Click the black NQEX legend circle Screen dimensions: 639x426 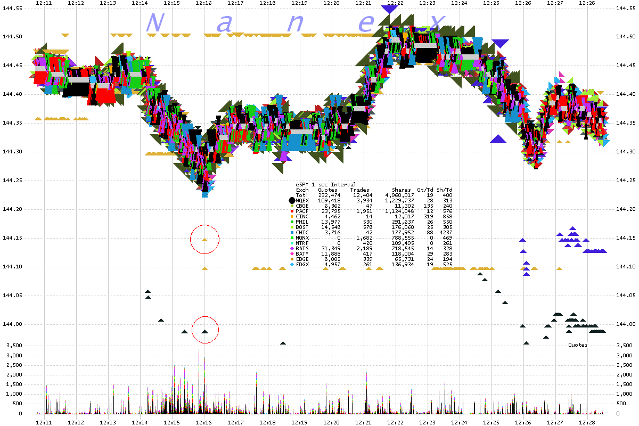(291, 200)
